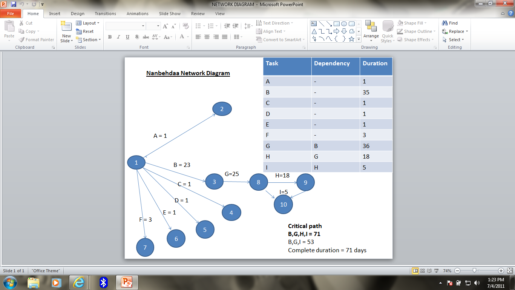Screen dimensions: 515x290
Task: Select the Isosceles Triangle shape
Action: (314, 31)
